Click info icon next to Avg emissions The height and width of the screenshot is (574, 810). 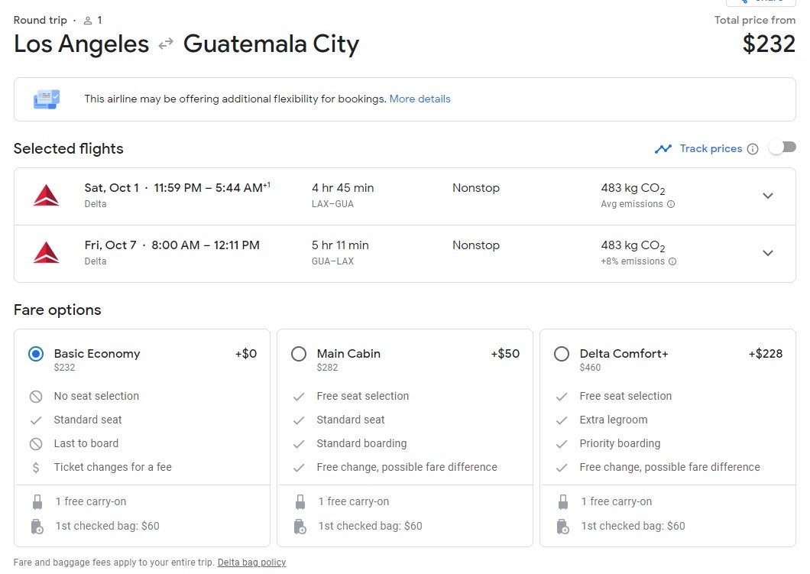(671, 204)
